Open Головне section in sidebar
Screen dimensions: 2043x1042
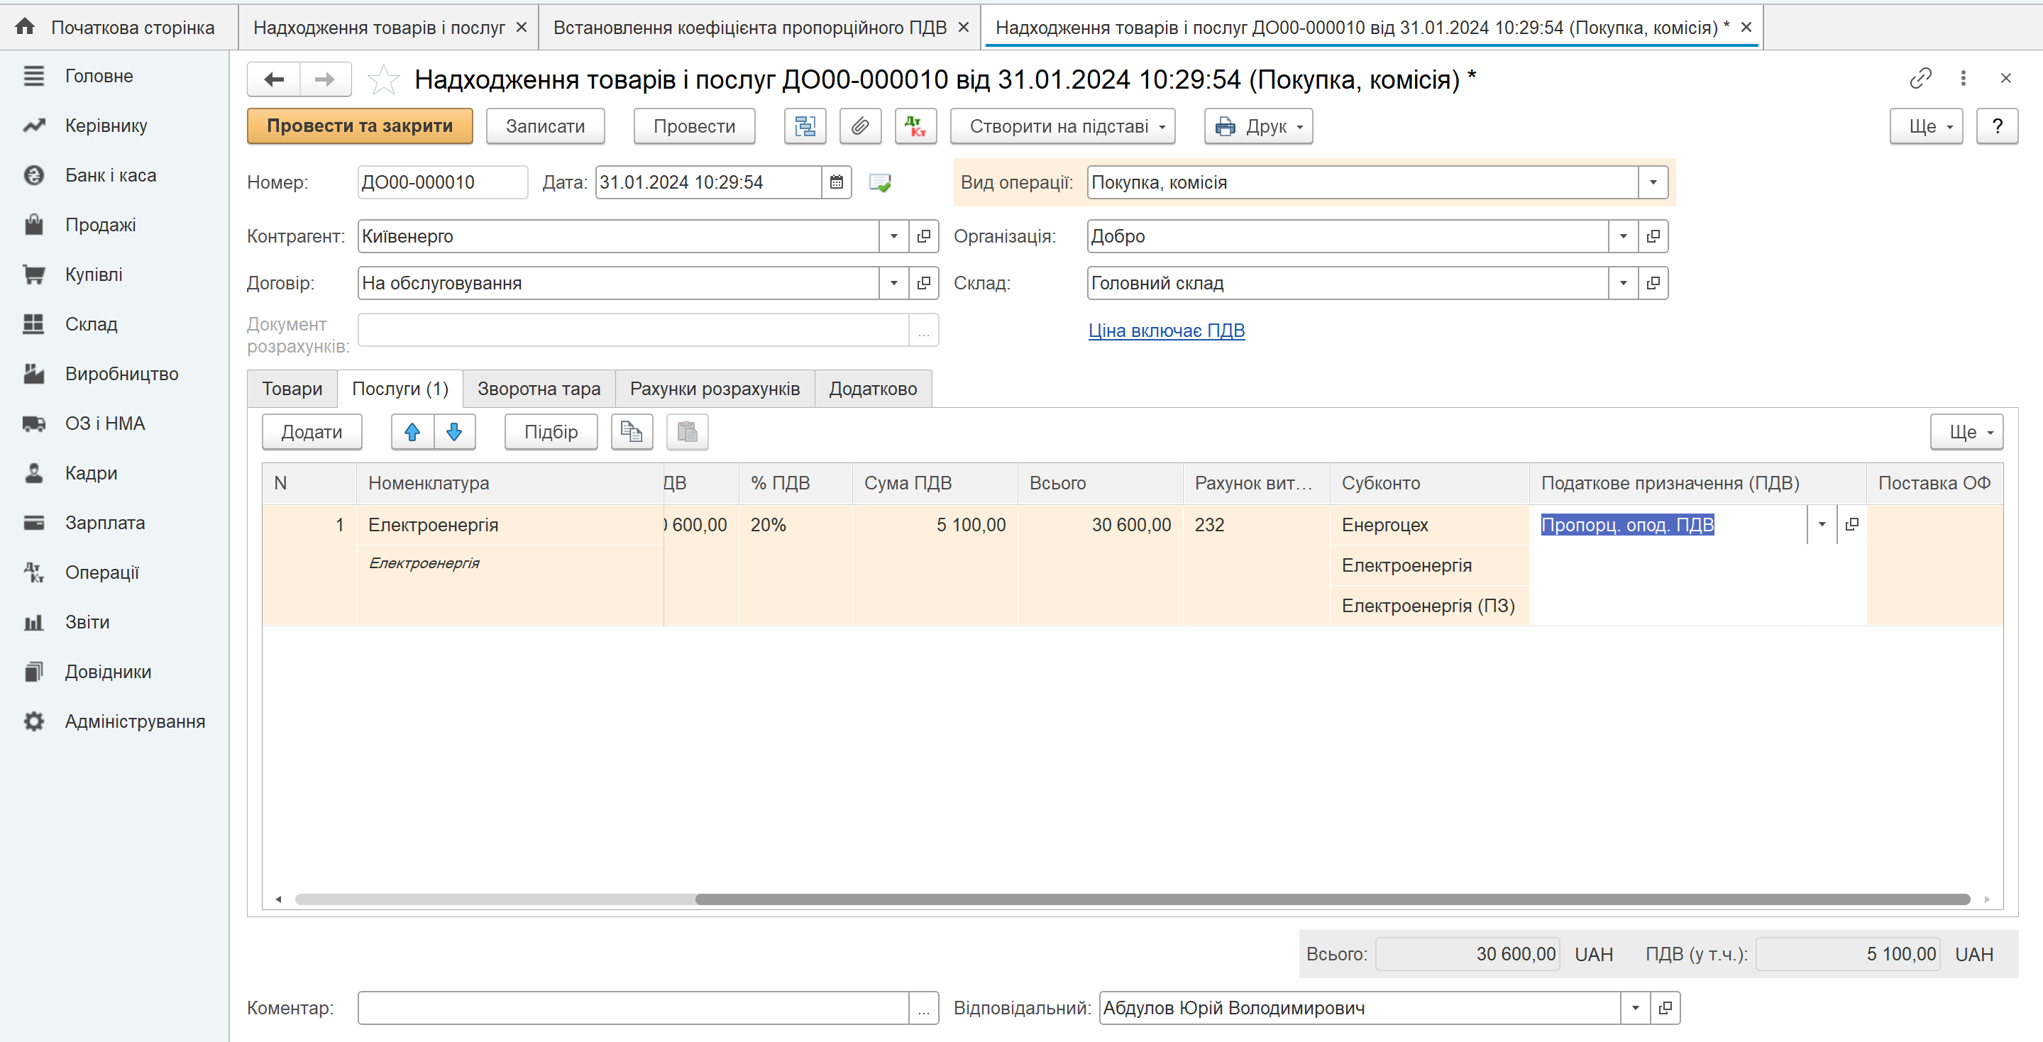point(99,76)
